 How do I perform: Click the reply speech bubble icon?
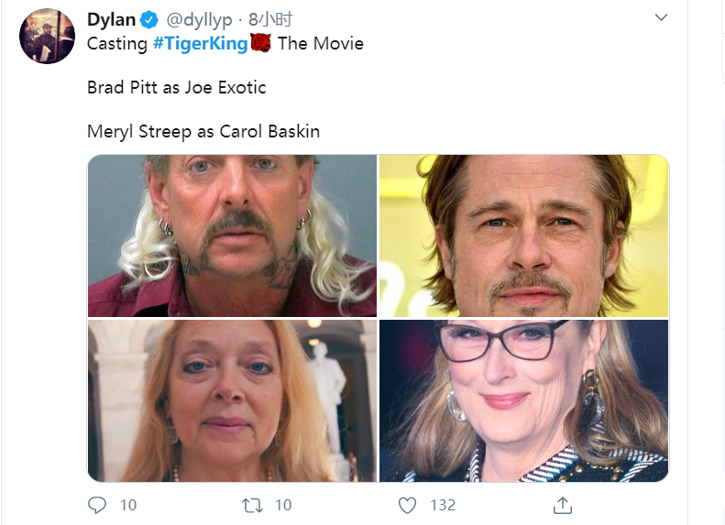tap(97, 505)
